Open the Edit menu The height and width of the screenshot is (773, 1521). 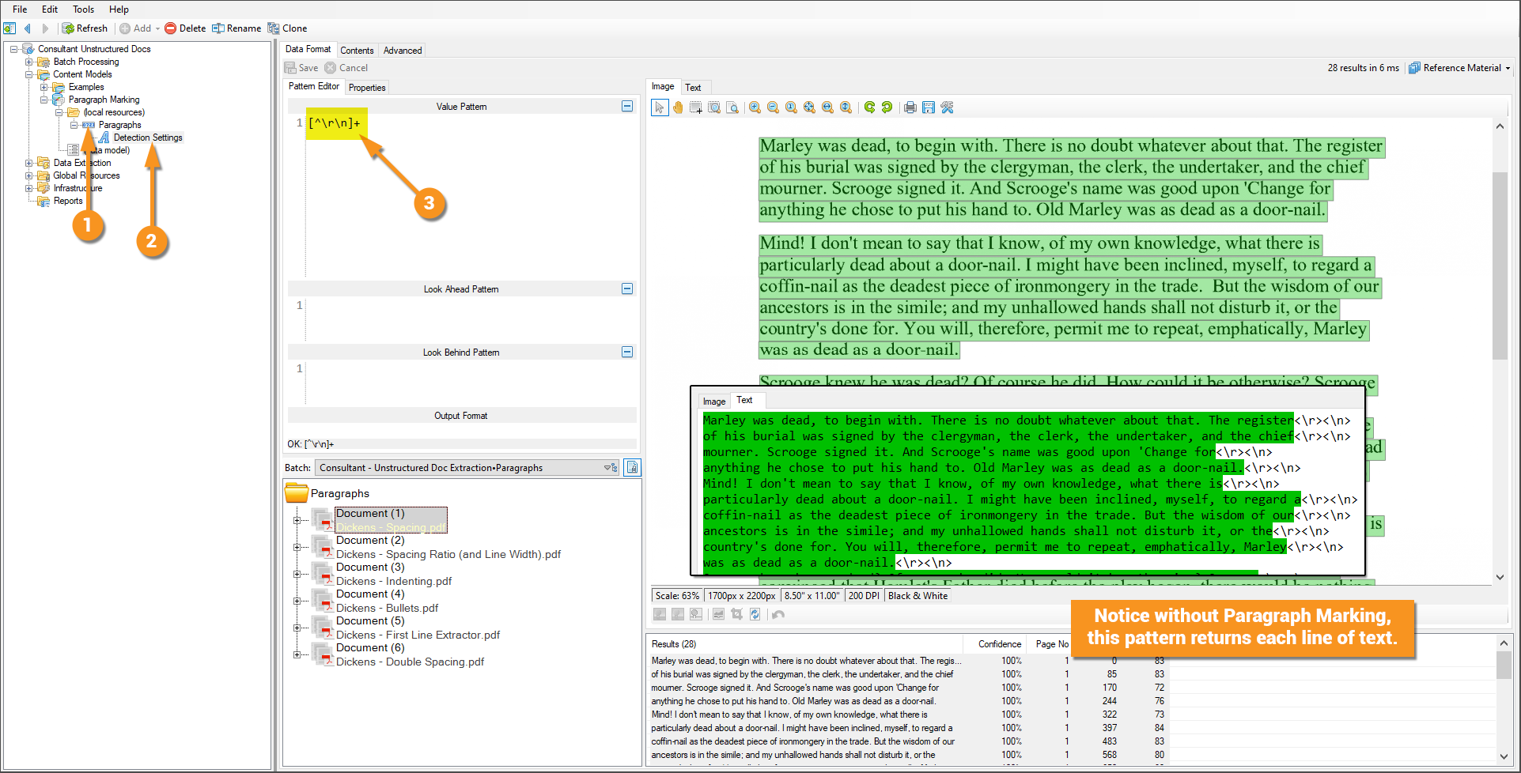50,9
